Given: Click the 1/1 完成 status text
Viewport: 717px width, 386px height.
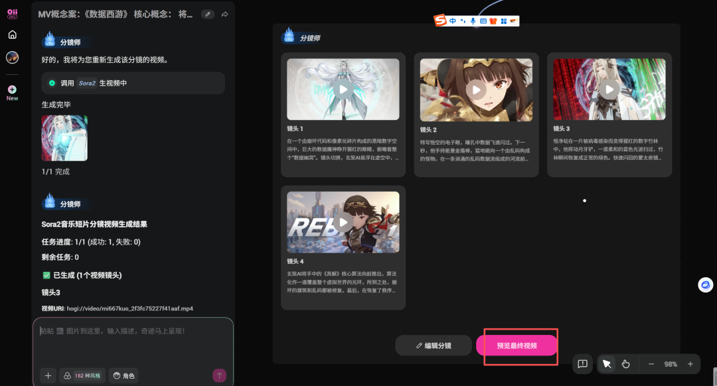Looking at the screenshot, I should coord(55,172).
